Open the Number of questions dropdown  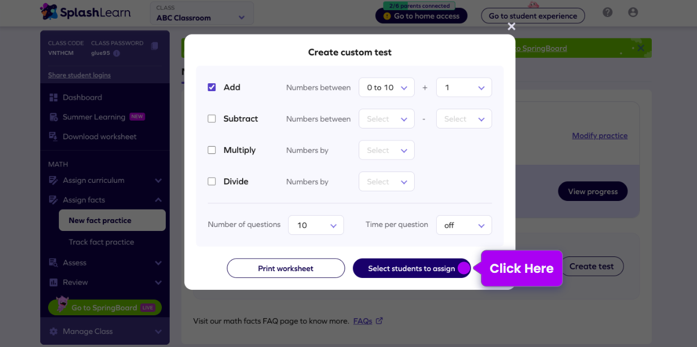(x=316, y=225)
